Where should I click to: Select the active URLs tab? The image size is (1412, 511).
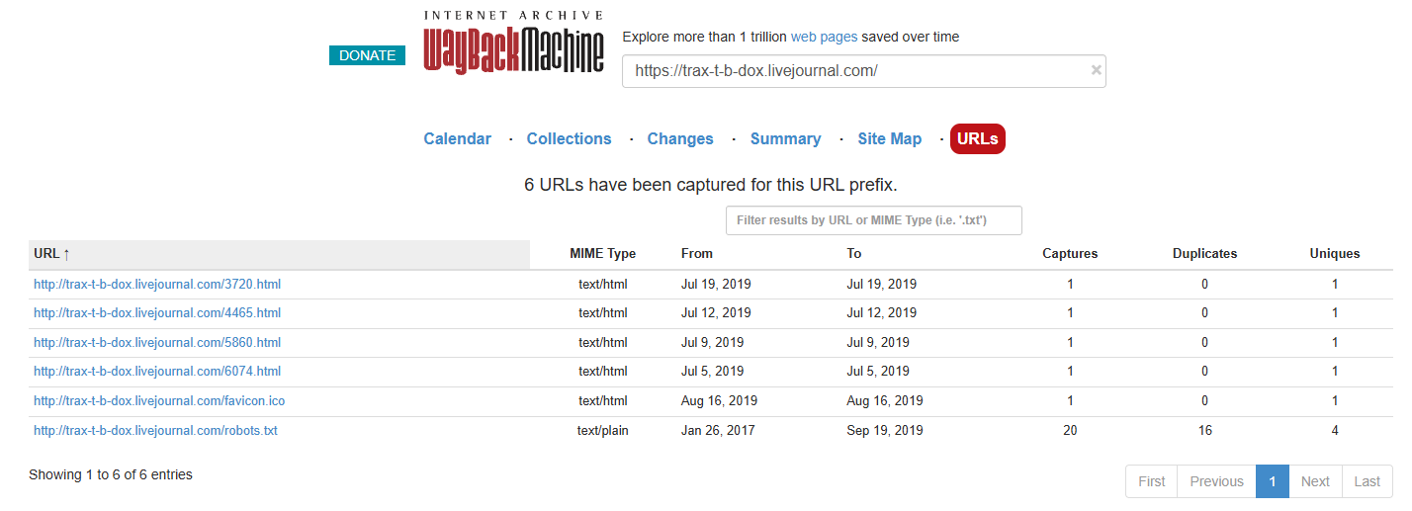click(977, 139)
